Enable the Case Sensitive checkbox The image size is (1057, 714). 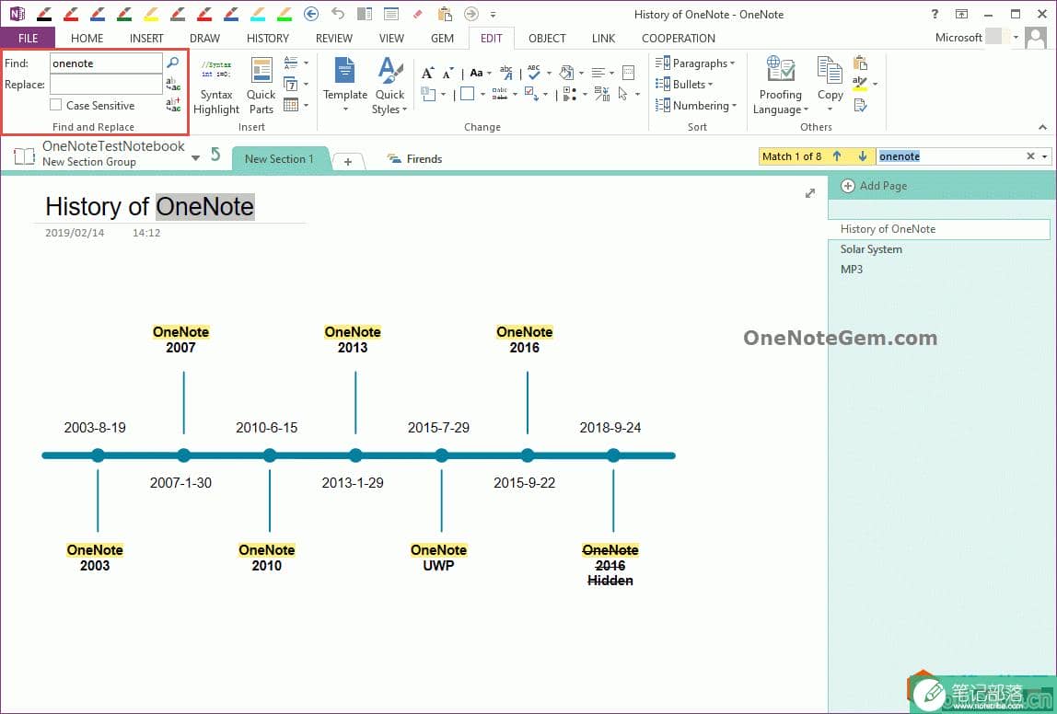56,105
